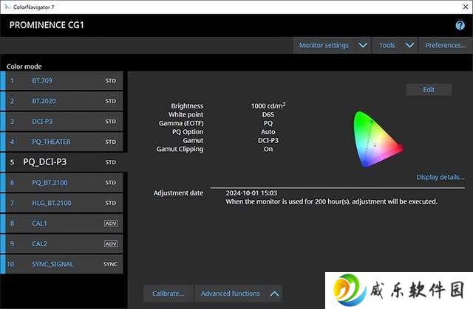Select color mode 10 SYNC_SIGNAL
The width and height of the screenshot is (473, 309).
pyautogui.click(x=61, y=264)
